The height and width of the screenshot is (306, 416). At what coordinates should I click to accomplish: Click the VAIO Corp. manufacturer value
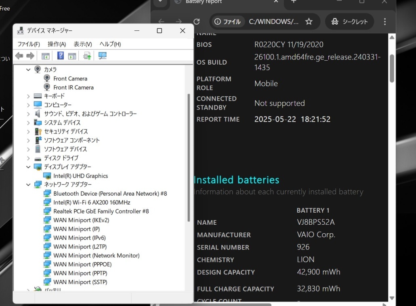pos(316,234)
